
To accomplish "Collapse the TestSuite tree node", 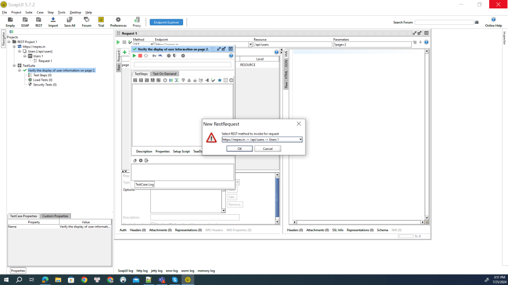I will tap(14, 65).
